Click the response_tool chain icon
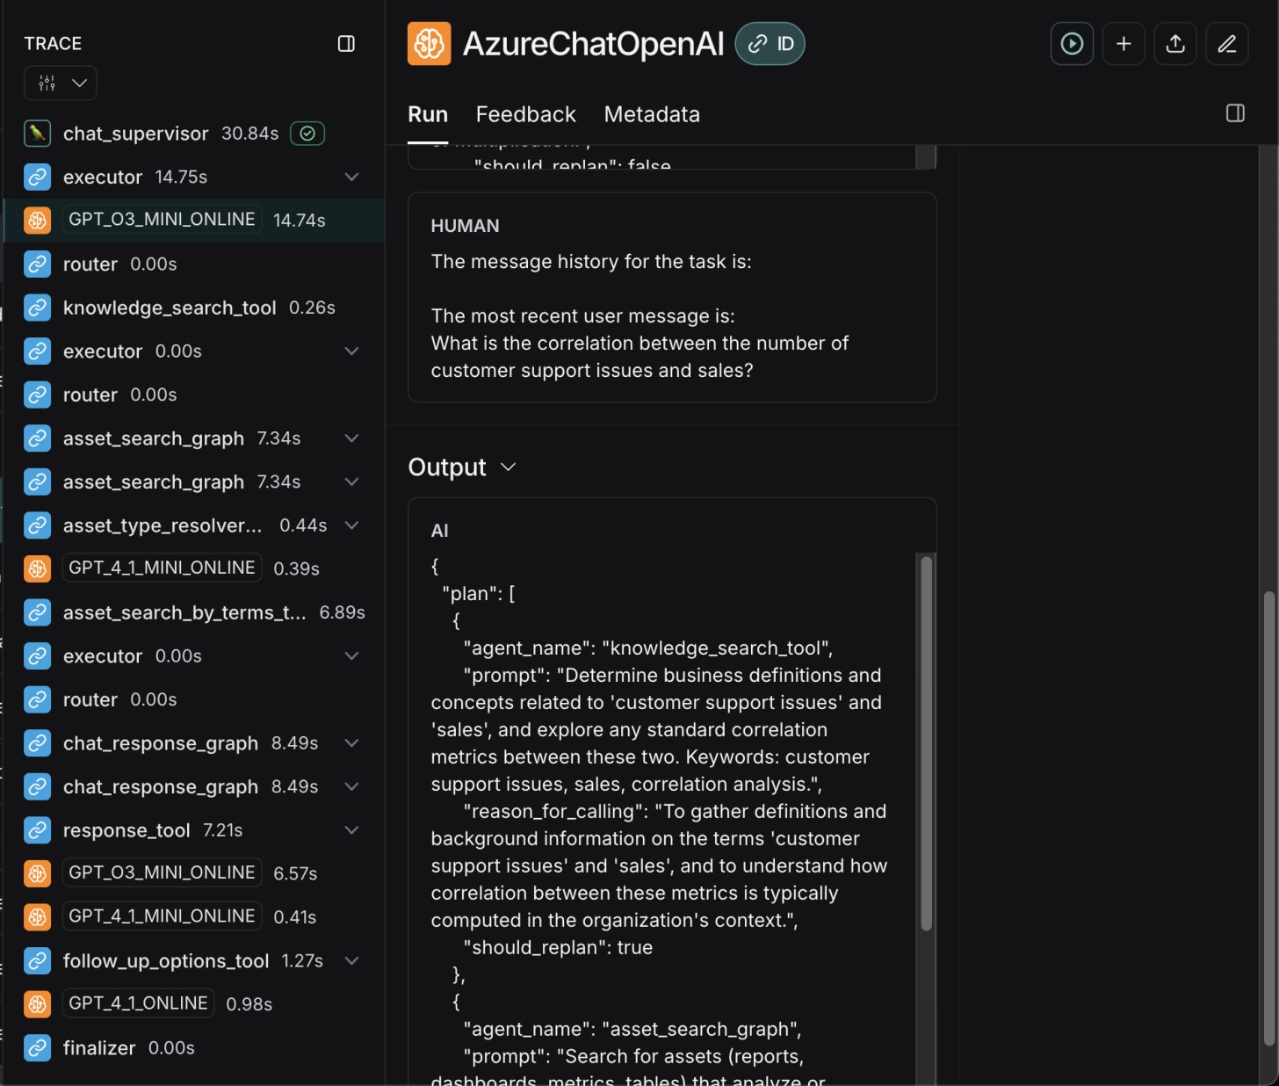 click(x=37, y=830)
